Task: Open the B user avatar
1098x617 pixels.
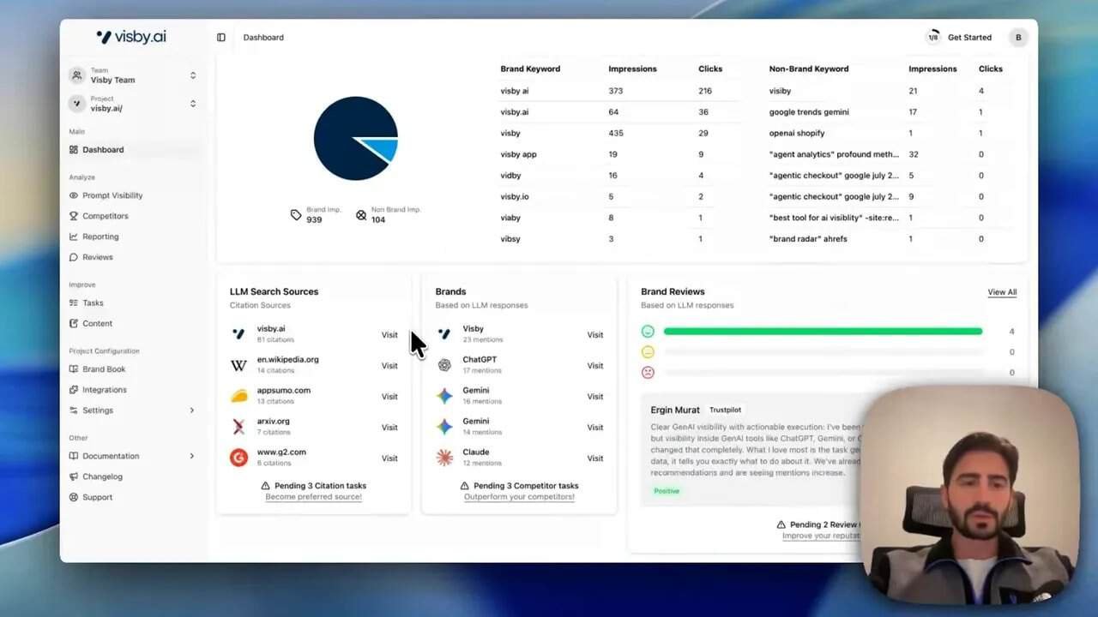Action: point(1018,37)
